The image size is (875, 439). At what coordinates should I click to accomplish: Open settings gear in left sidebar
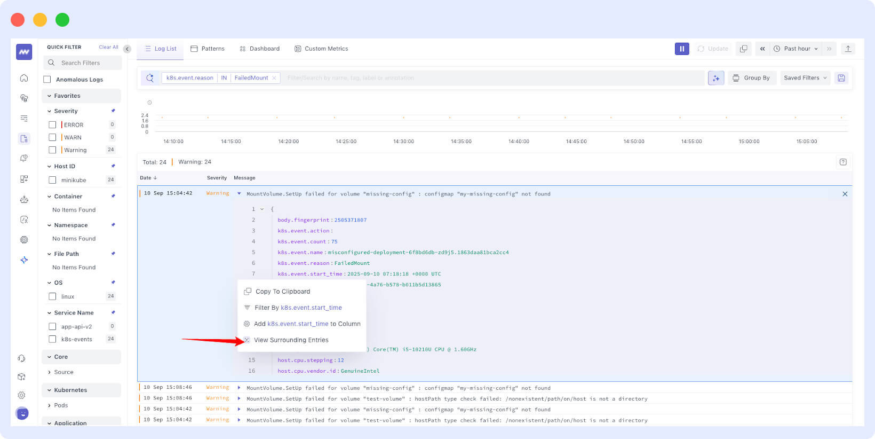click(22, 395)
